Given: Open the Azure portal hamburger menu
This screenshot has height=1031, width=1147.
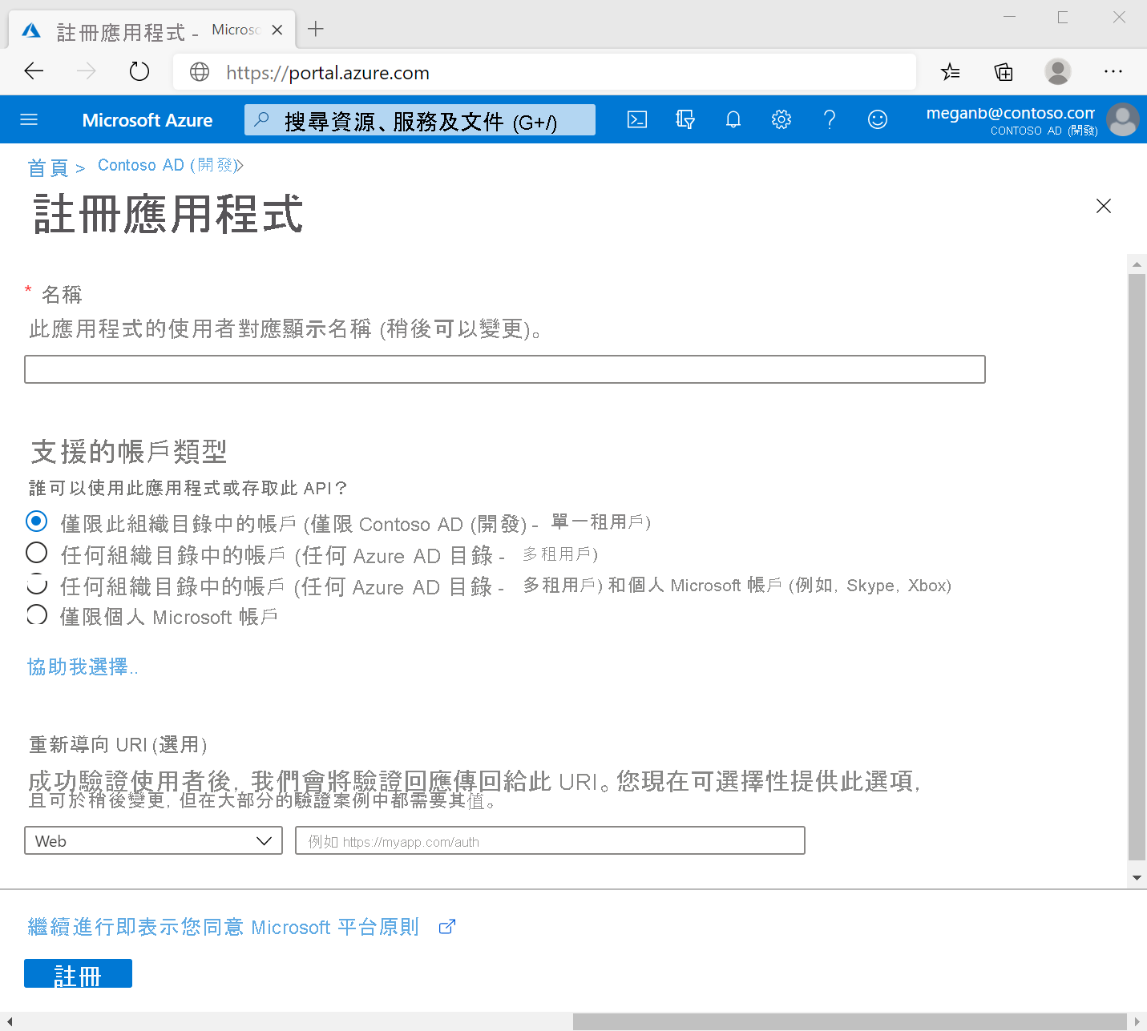Looking at the screenshot, I should click(x=29, y=119).
